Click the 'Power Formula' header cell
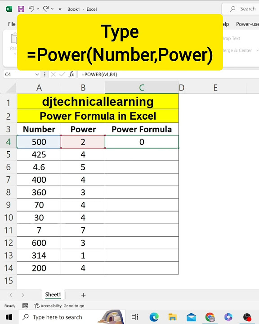 point(142,129)
